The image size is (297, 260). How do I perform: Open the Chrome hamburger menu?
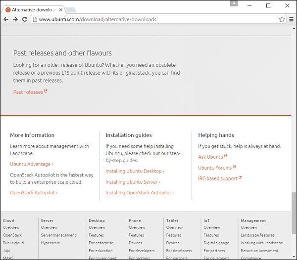(291, 19)
